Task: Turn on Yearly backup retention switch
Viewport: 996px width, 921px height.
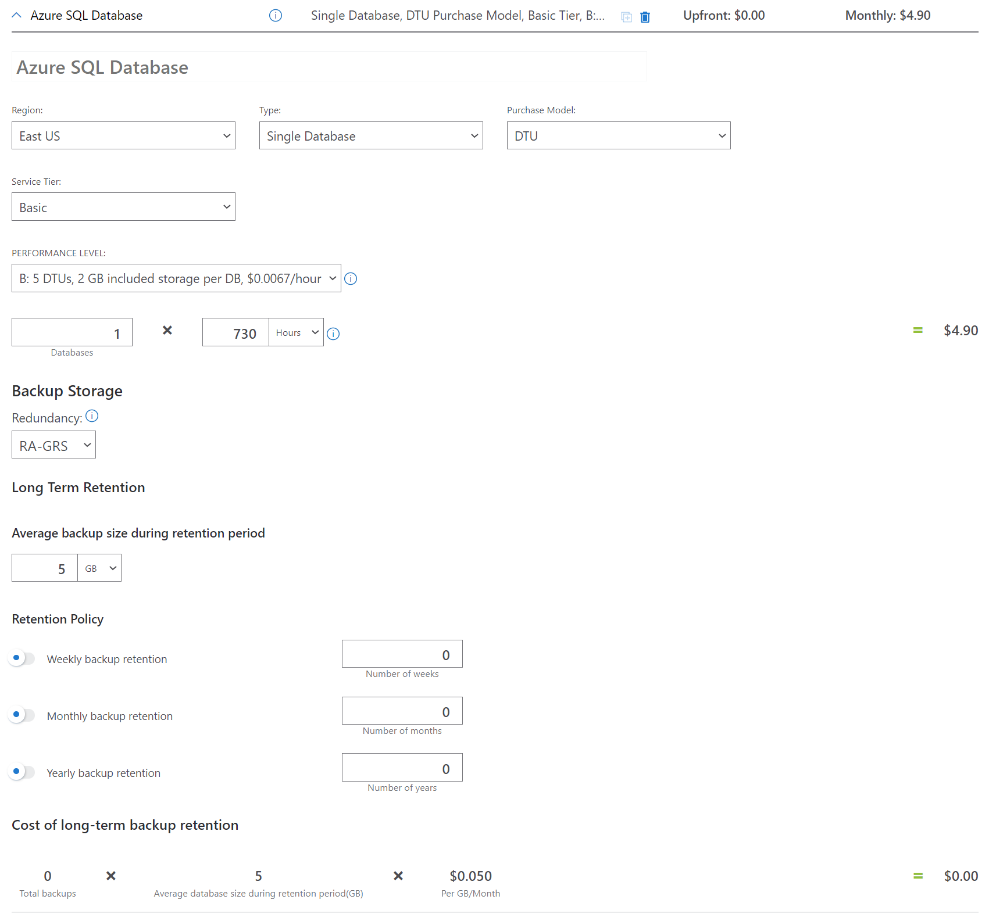Action: click(22, 772)
